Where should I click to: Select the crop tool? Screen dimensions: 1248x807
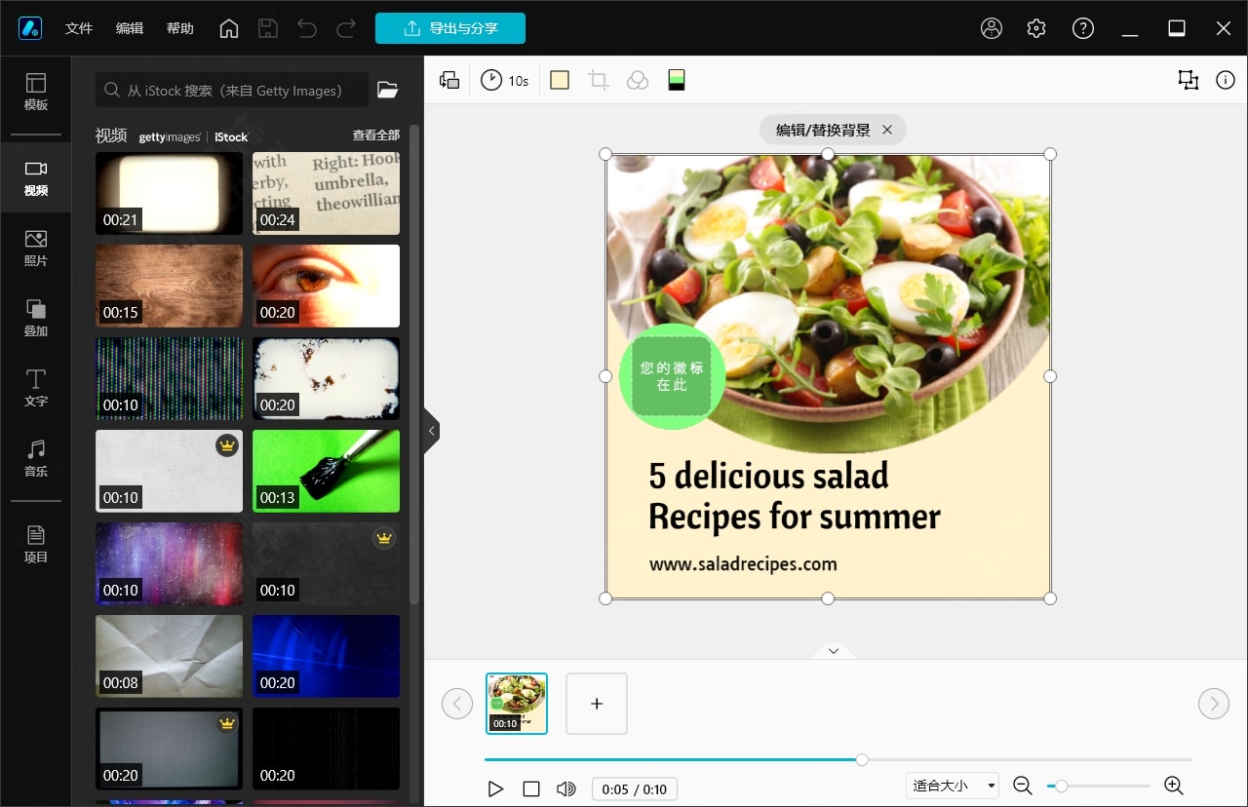click(599, 80)
